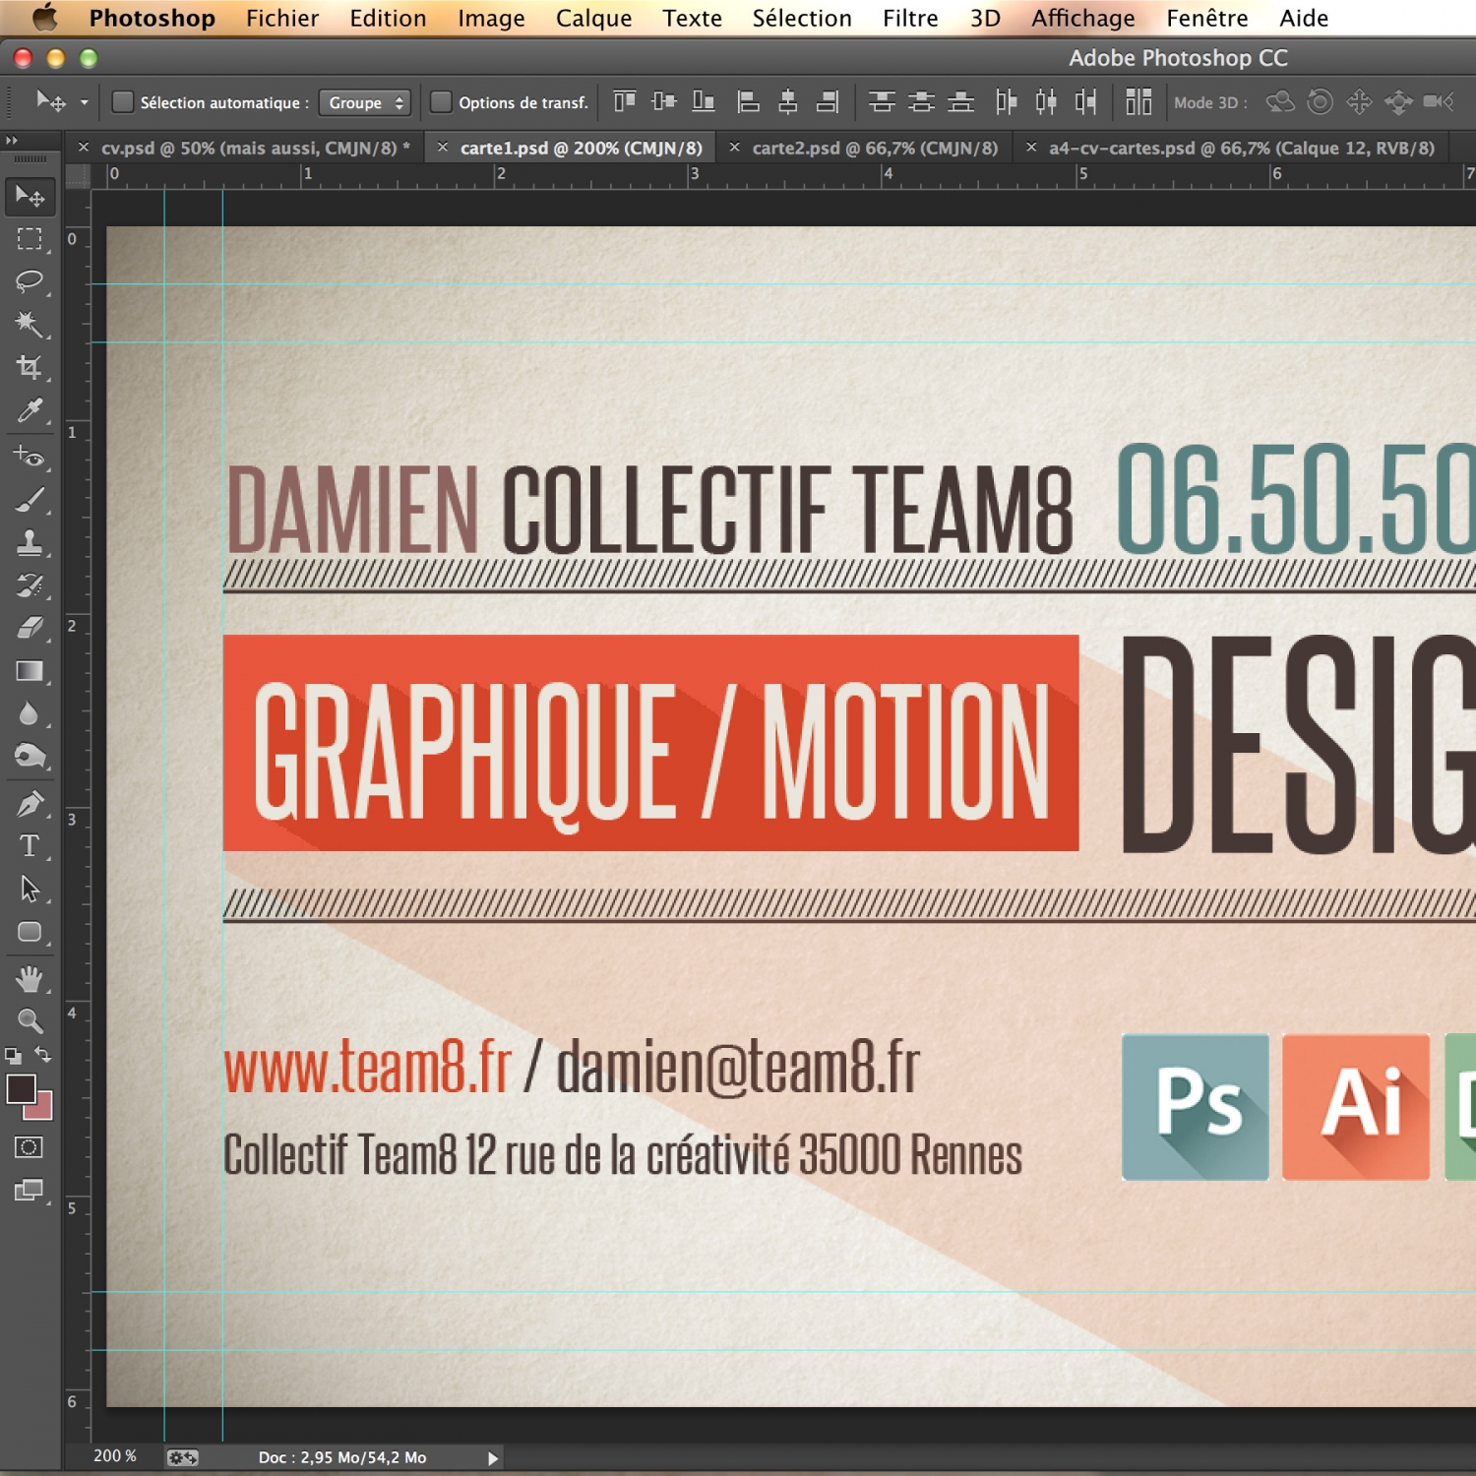The image size is (1476, 1476).
Task: Align right edges in options bar
Action: tap(828, 101)
